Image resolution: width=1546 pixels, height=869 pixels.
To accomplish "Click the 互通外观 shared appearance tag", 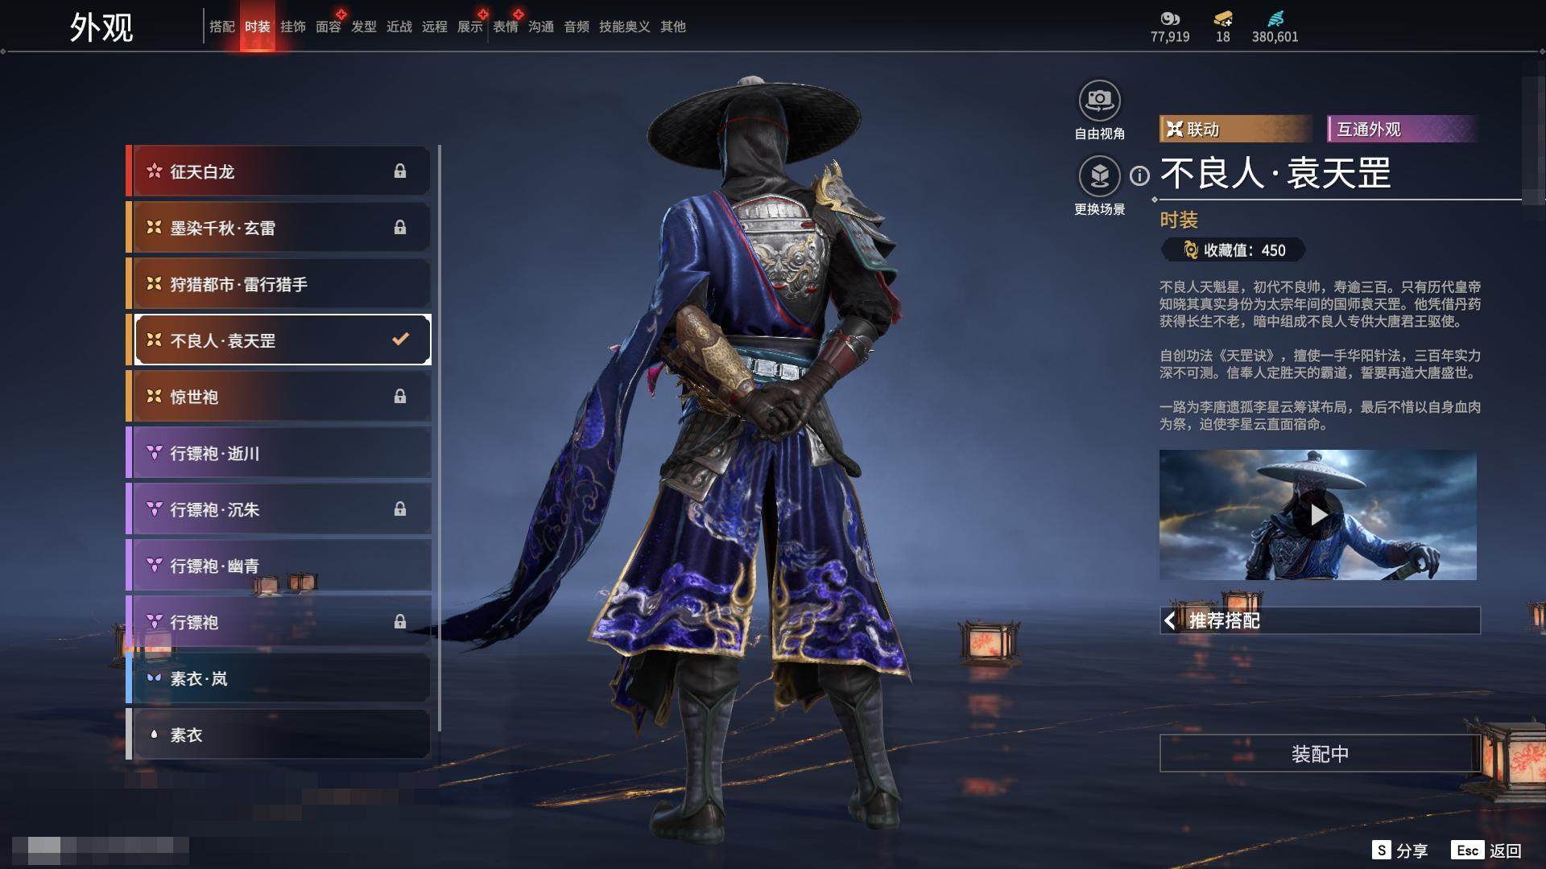I will (1402, 129).
